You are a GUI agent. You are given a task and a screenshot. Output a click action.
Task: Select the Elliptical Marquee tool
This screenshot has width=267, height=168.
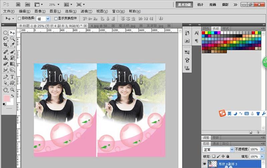click(x=5, y=32)
